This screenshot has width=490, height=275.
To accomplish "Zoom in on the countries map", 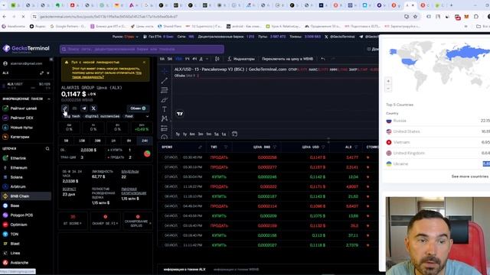I will pos(388,81).
